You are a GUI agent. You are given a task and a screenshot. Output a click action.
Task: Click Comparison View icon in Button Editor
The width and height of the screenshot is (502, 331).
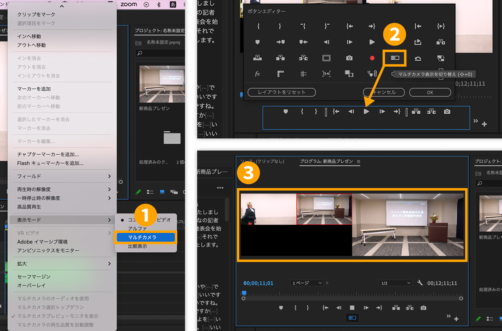pos(349,74)
